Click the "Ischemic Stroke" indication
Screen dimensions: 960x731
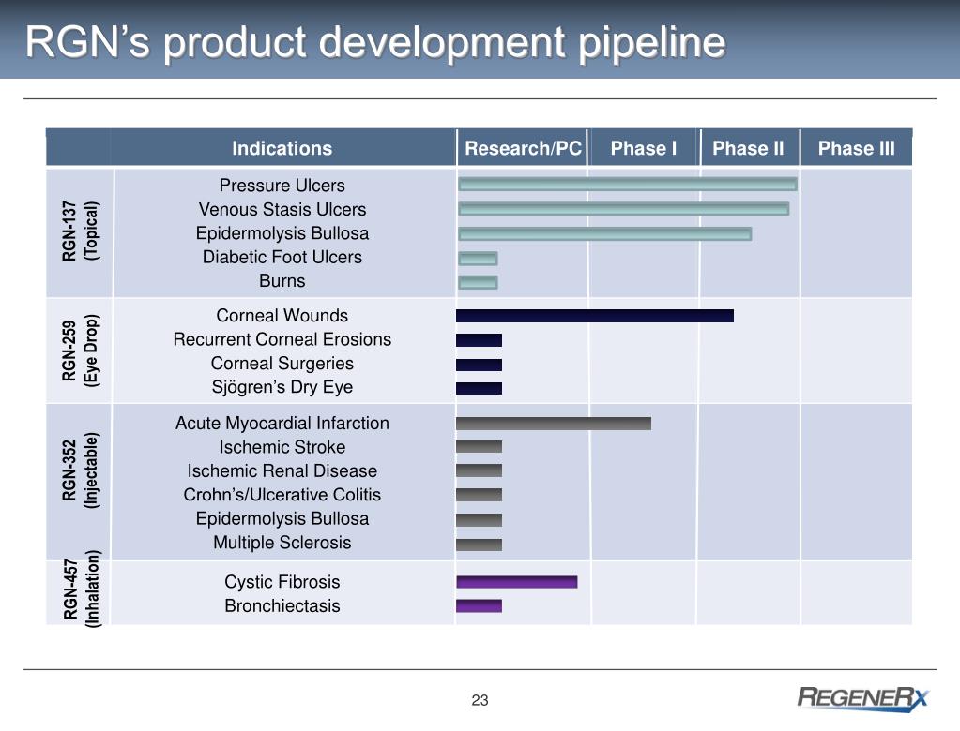(x=282, y=447)
